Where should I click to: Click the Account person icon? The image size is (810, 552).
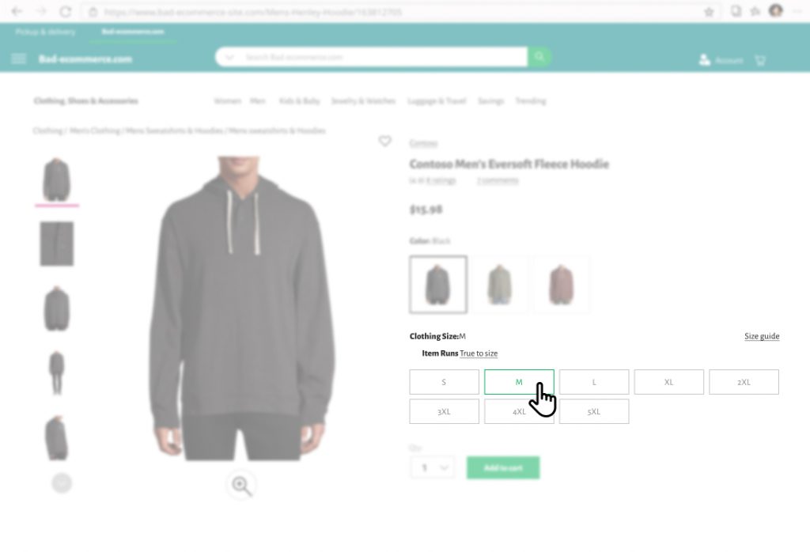pos(705,60)
